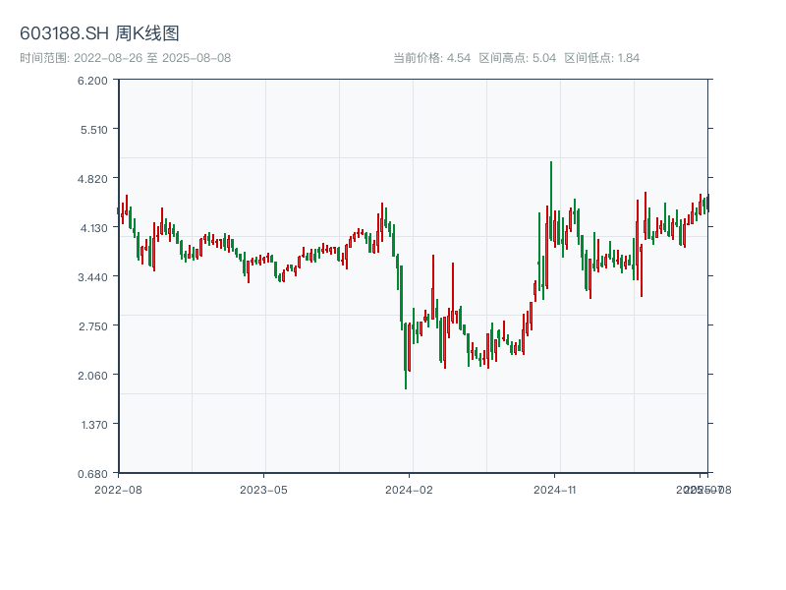Click the 2024-02 x-axis date label
Screen dimensions: 786x590
[410, 489]
